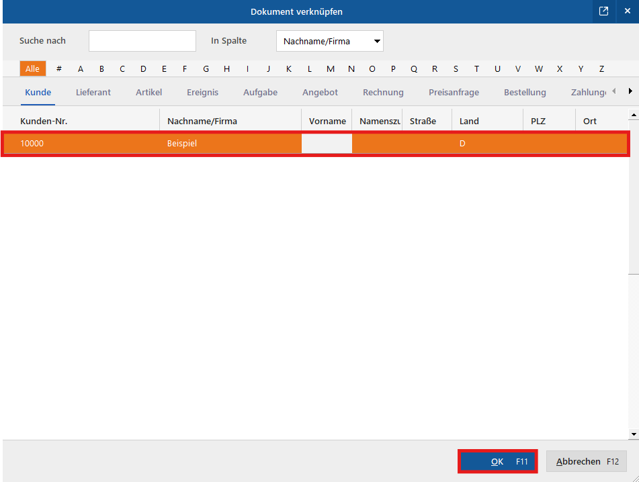Filter entries by letter Z
This screenshot has width=639, height=482.
pos(601,68)
